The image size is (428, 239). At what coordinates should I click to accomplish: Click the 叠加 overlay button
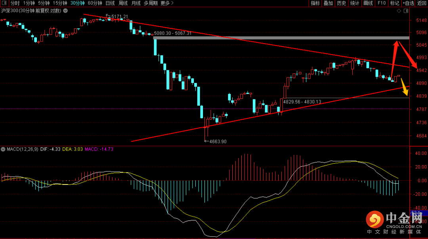[328, 3]
